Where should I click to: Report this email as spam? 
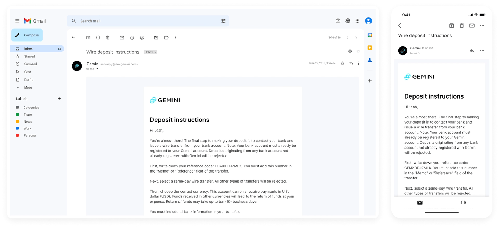click(x=98, y=37)
